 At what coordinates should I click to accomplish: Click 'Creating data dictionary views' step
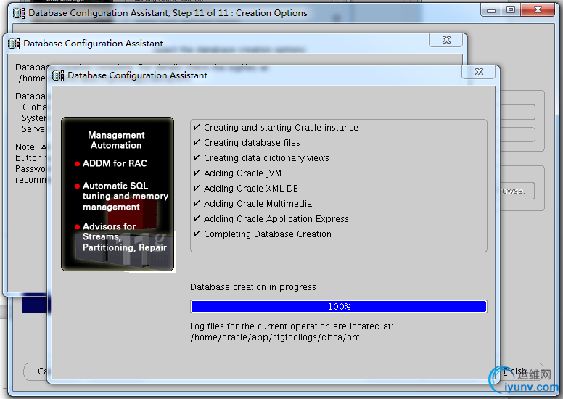point(266,158)
